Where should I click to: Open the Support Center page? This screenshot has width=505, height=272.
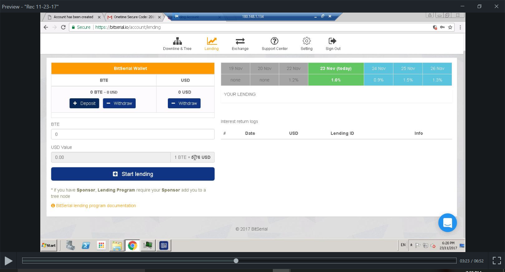[274, 44]
